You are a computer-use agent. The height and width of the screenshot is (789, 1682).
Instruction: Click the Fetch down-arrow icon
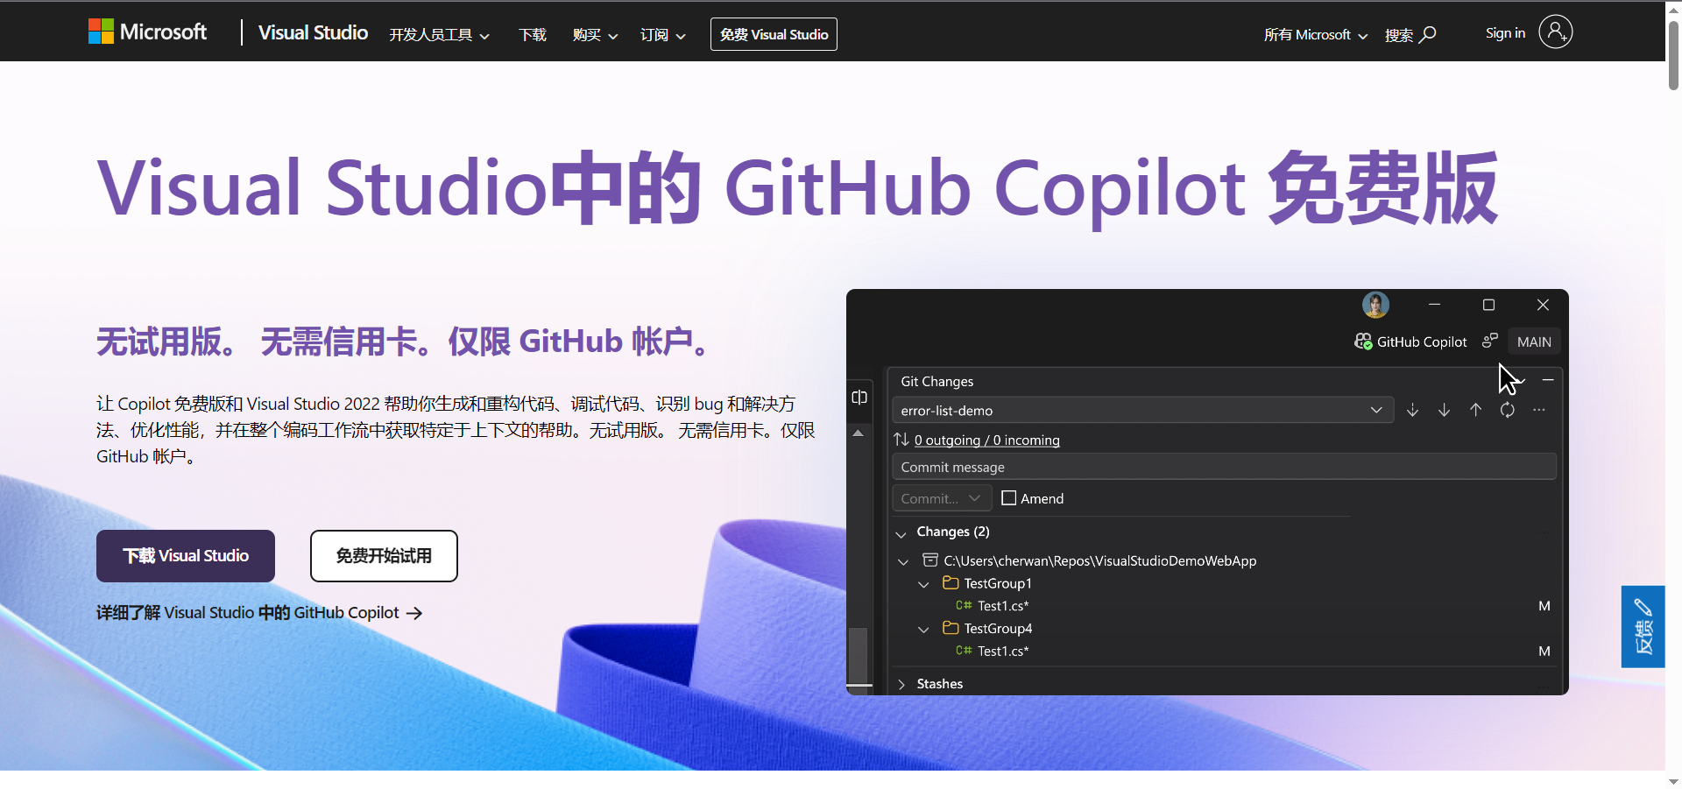(x=1412, y=410)
